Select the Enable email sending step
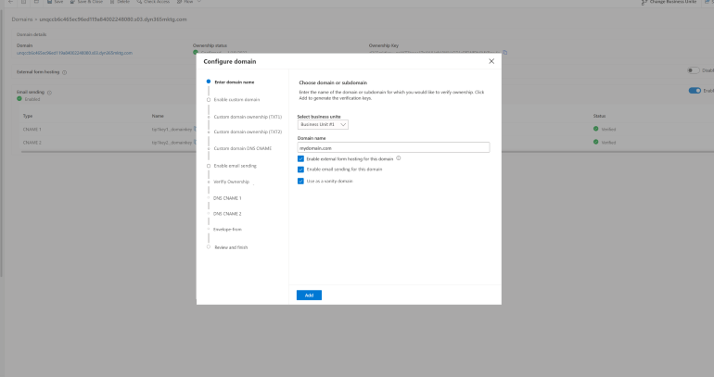Viewport: 714px width, 377px height. point(235,166)
